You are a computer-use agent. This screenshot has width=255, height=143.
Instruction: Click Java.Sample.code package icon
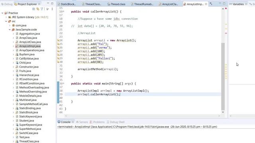coord(13,29)
